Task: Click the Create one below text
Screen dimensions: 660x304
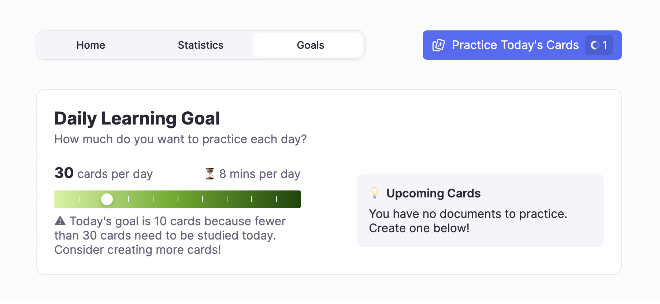Action: click(x=419, y=228)
